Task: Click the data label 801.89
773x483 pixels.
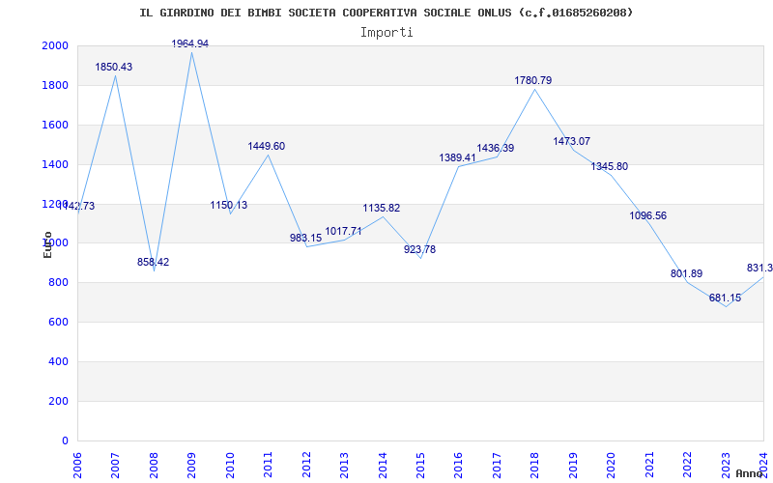Action: tap(687, 274)
